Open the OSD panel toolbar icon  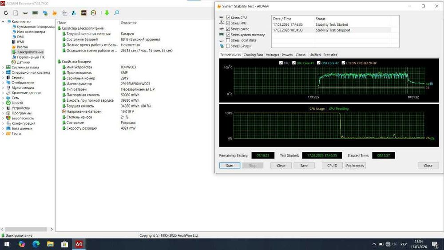(83, 13)
